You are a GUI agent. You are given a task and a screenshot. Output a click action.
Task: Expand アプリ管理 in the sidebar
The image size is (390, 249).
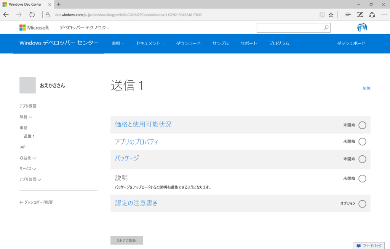click(x=30, y=179)
